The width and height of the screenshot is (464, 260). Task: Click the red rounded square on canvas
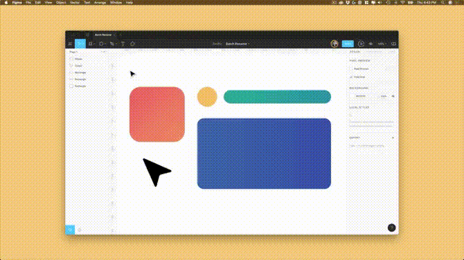(x=157, y=114)
